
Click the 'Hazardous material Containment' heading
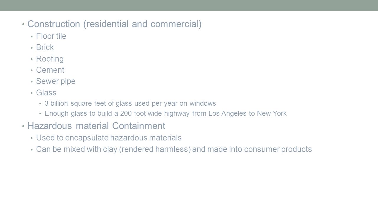[x=96, y=126]
